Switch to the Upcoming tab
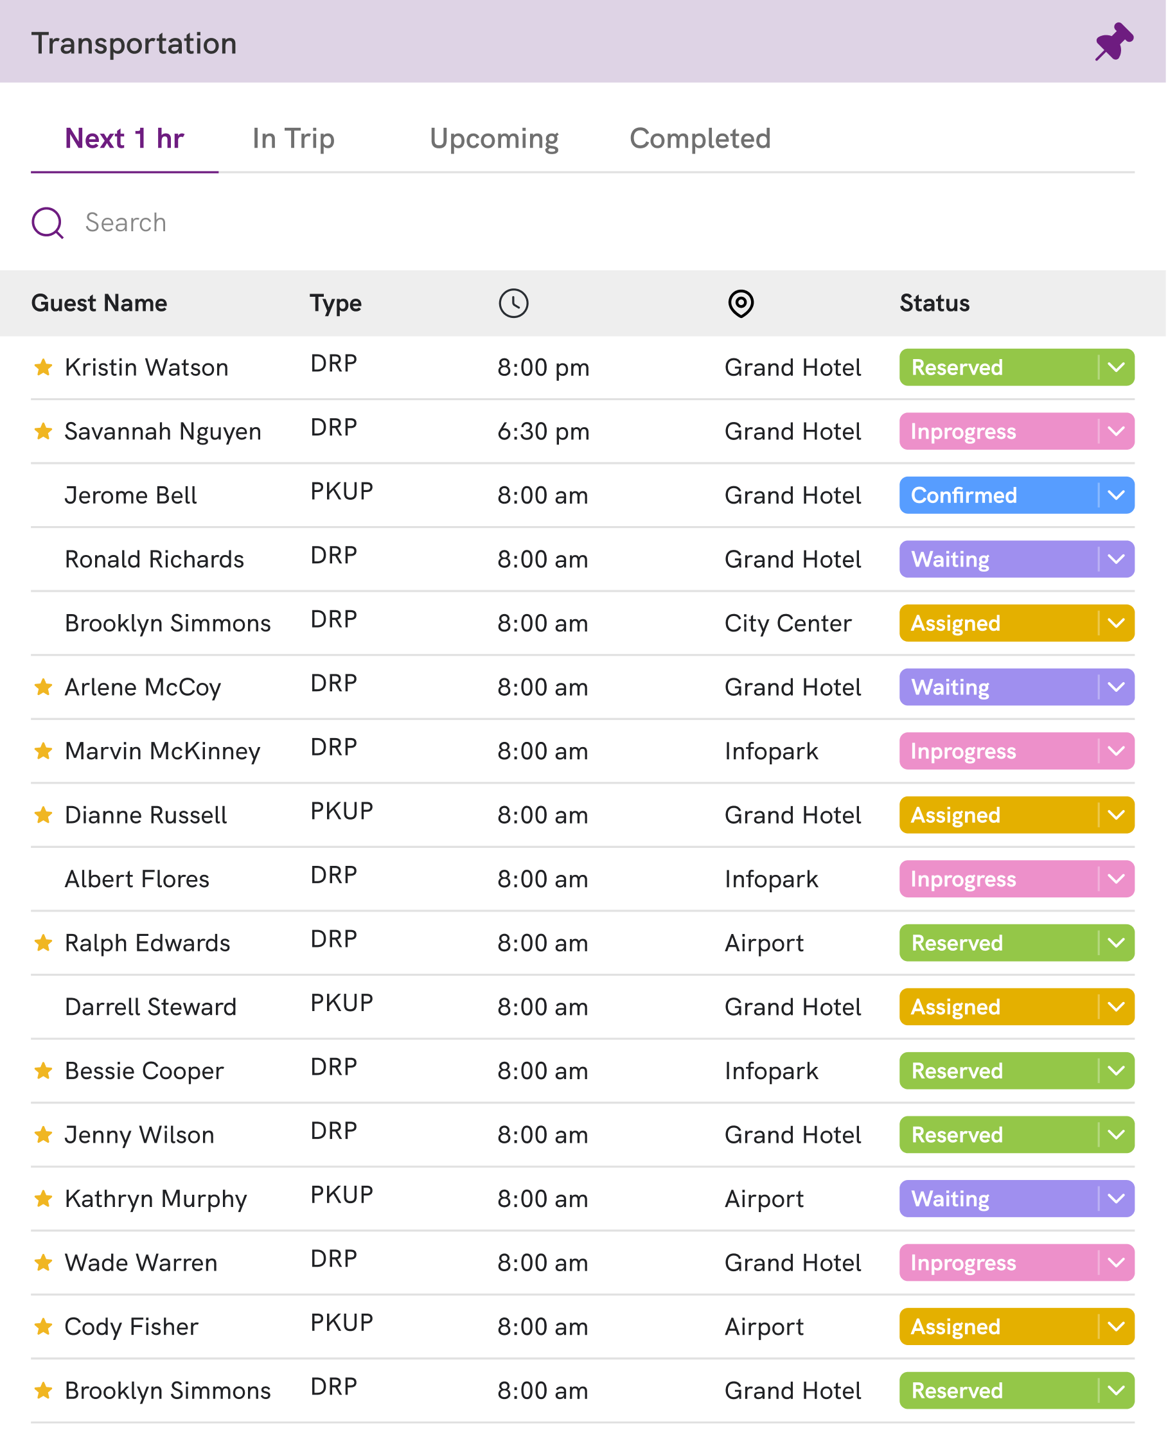 pyautogui.click(x=495, y=139)
